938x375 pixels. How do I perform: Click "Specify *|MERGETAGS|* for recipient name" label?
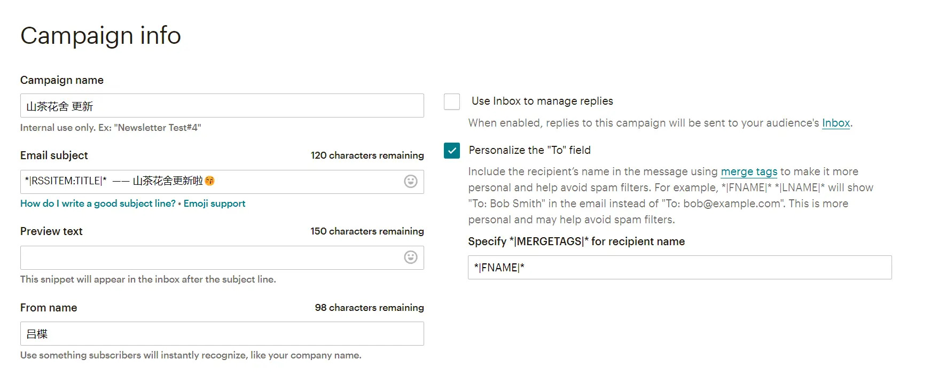point(576,241)
